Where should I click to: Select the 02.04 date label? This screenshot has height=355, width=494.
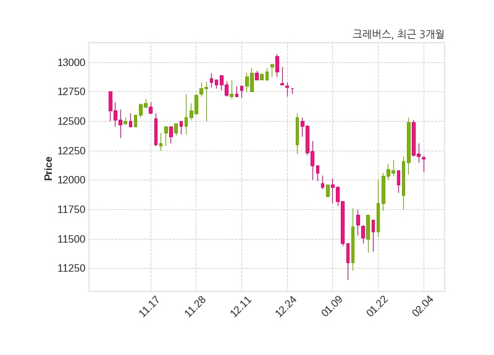[423, 307]
